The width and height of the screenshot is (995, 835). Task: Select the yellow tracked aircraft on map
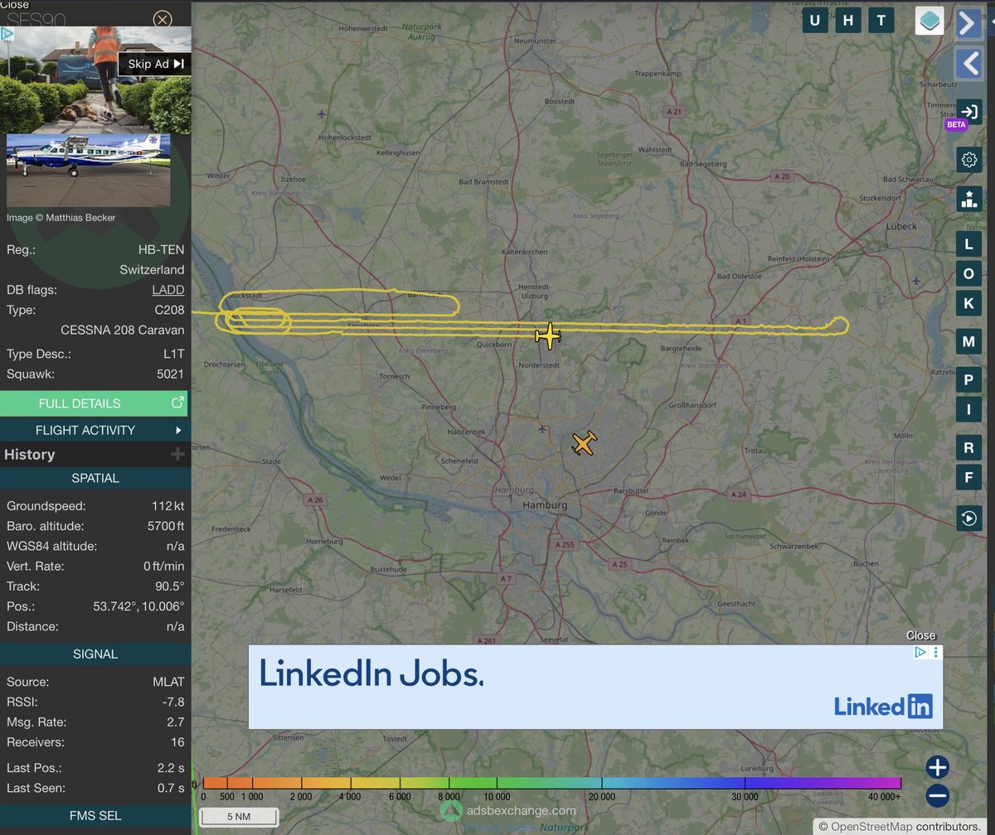click(548, 336)
